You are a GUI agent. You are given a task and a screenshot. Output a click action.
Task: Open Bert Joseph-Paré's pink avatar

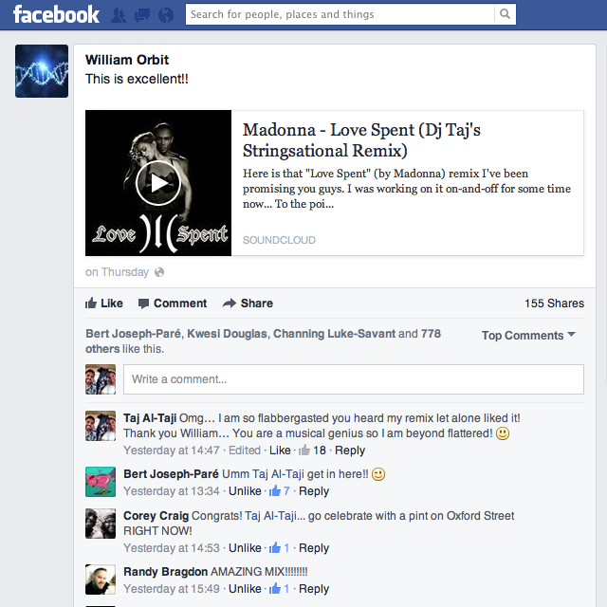pos(101,482)
